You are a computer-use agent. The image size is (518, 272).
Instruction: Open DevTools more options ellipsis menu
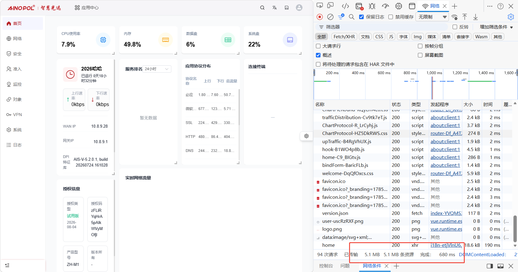pyautogui.click(x=490, y=6)
